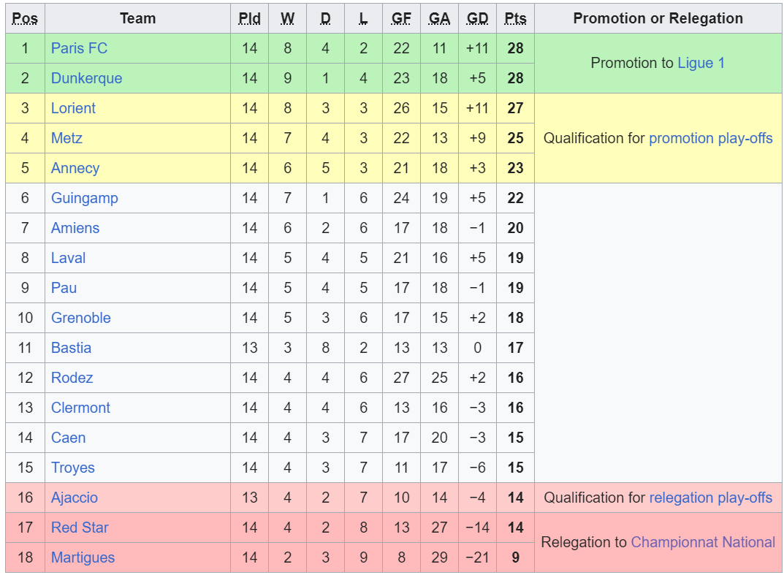The image size is (784, 575).
Task: Open the Metz team page link
Action: [x=66, y=139]
